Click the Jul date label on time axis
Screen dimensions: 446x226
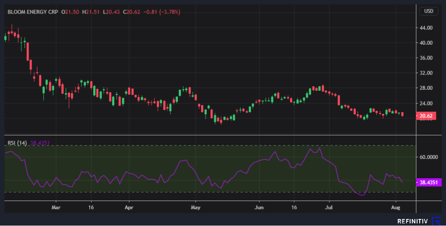[329, 207]
